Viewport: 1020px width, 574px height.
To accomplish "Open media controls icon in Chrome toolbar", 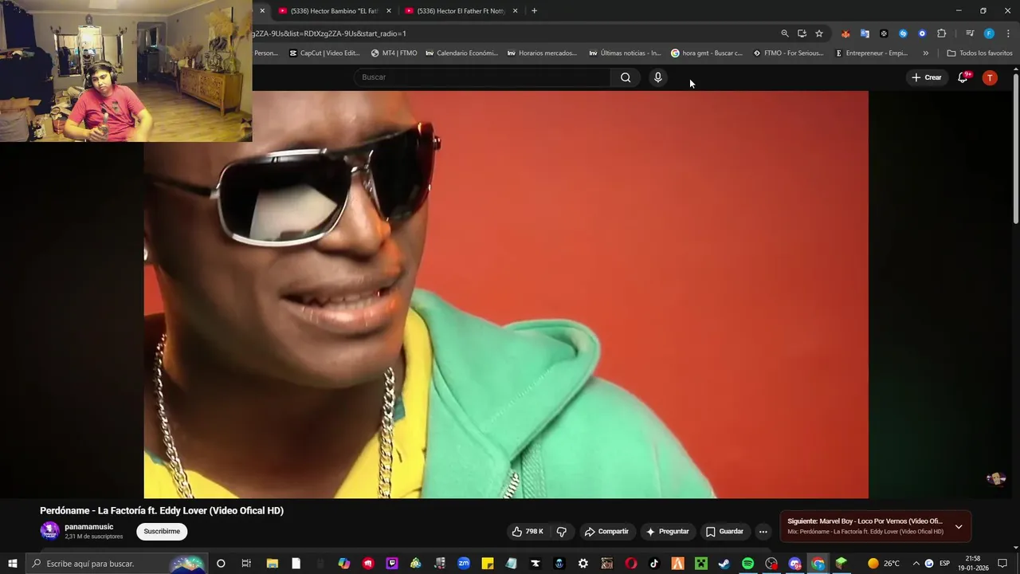I will [x=970, y=33].
